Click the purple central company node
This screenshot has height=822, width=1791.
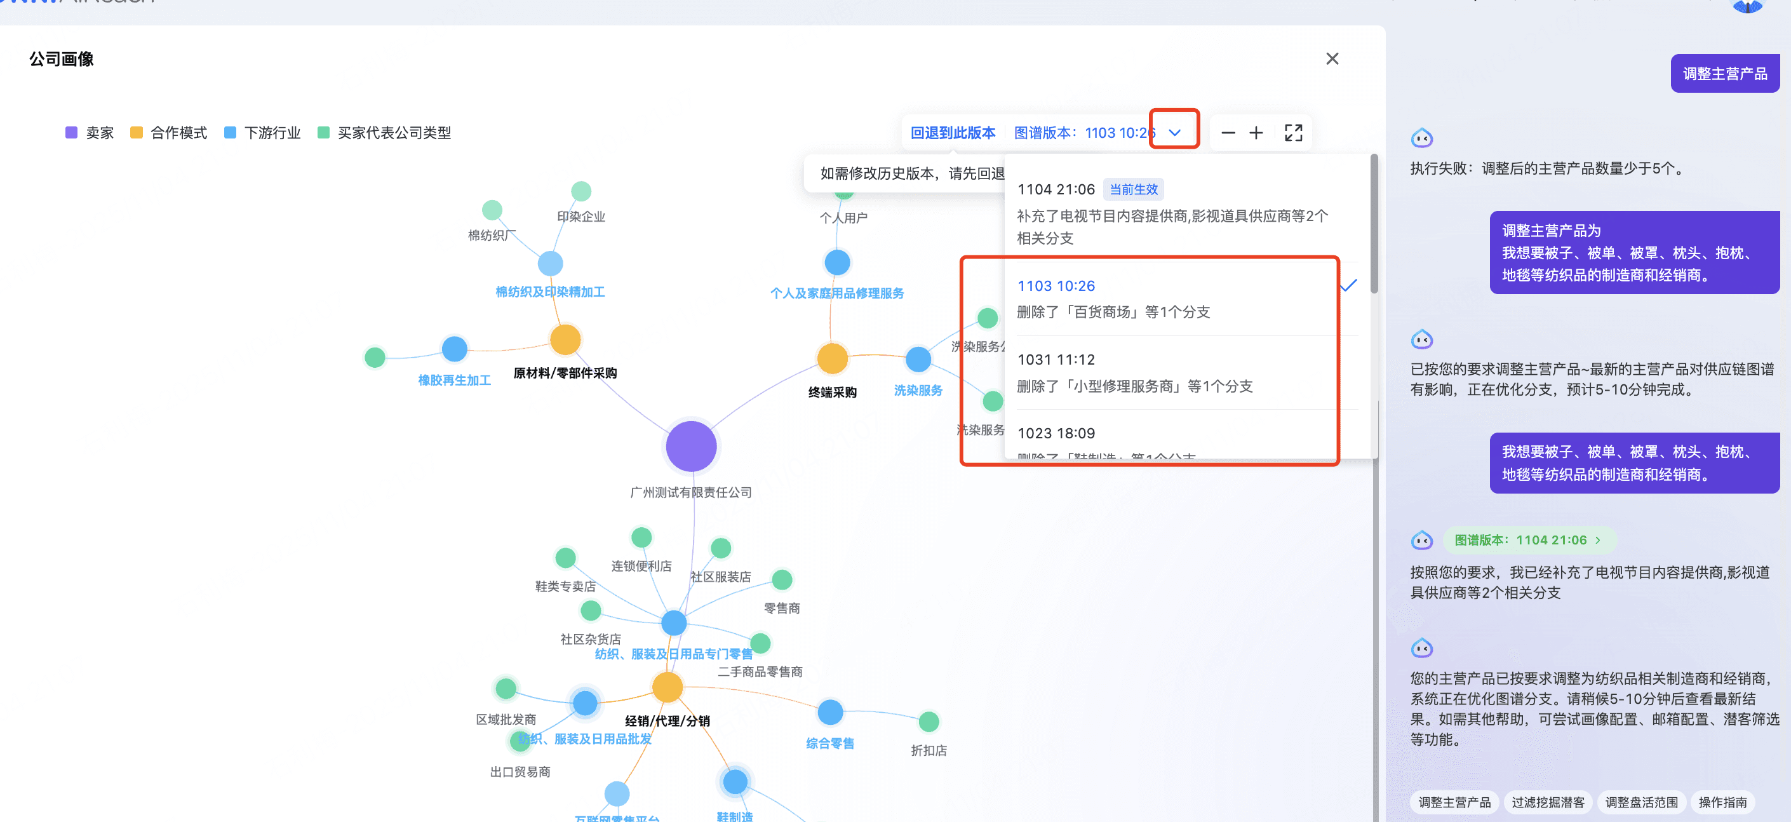pyautogui.click(x=690, y=447)
